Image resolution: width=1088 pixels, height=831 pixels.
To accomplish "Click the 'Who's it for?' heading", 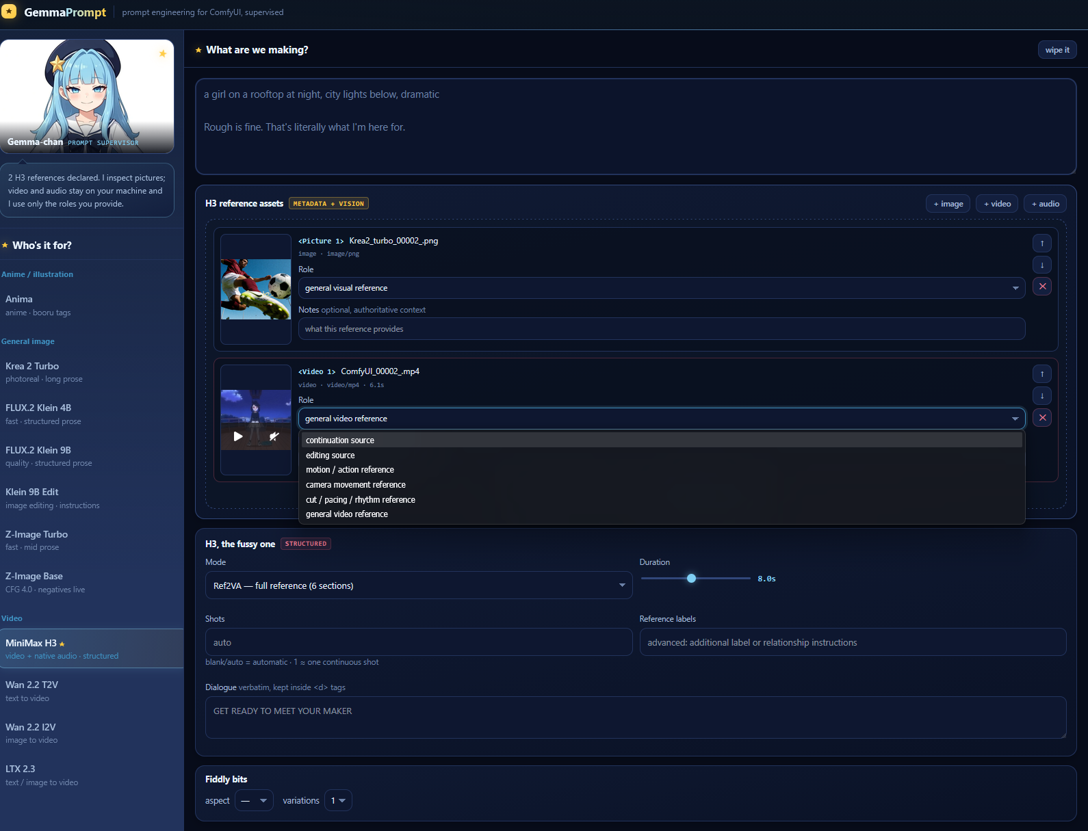I will pos(42,246).
